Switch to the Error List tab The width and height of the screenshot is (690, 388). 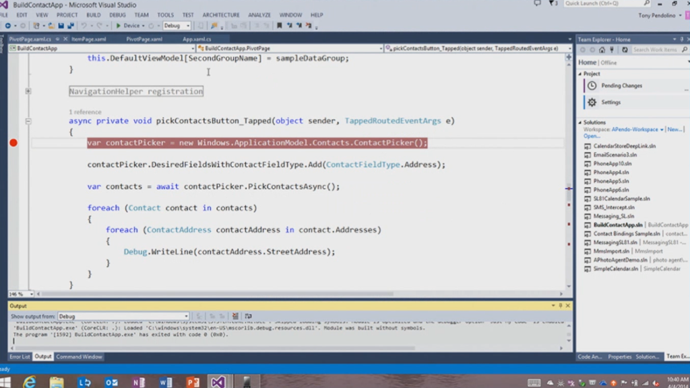pos(20,357)
